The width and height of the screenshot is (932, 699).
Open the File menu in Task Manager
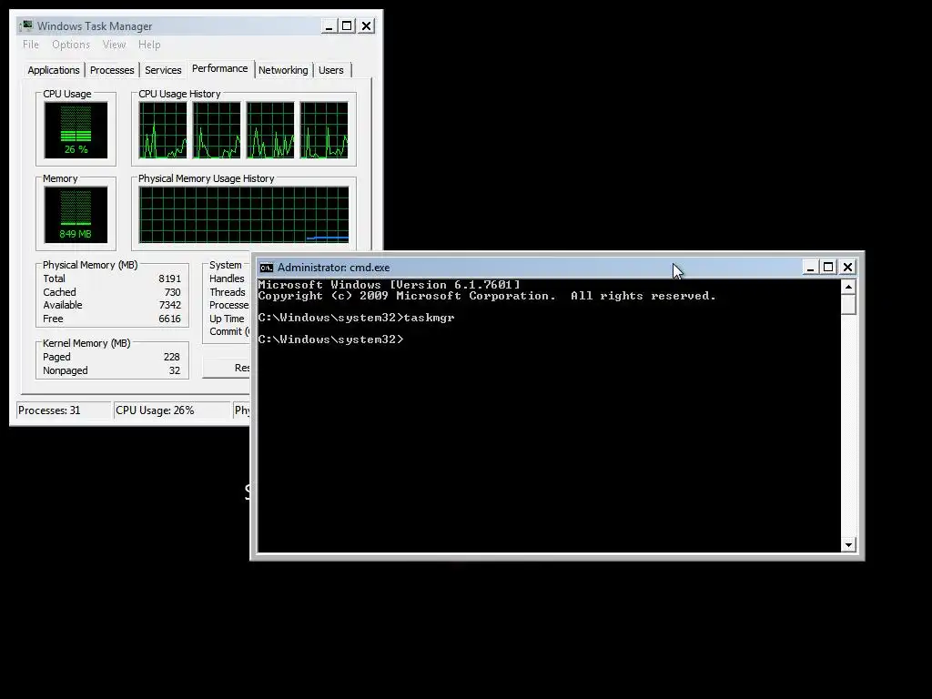coord(31,45)
